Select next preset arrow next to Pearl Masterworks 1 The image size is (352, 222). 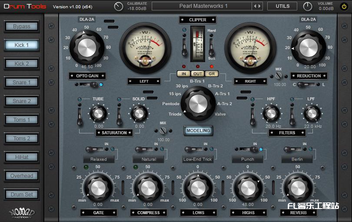(259, 6)
